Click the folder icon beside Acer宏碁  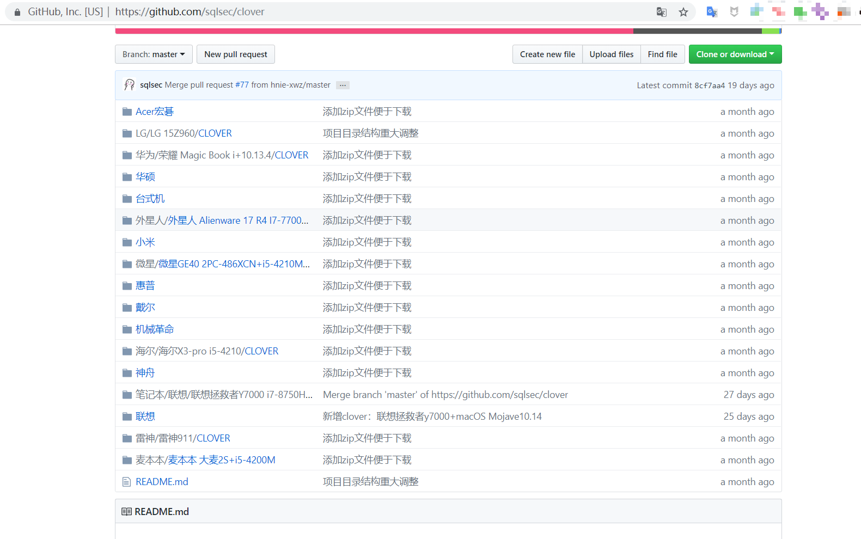tap(127, 112)
